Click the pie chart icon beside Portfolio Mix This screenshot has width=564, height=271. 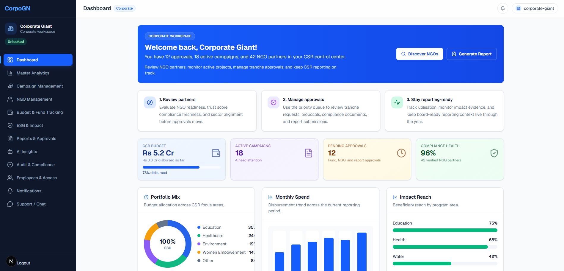click(x=146, y=197)
